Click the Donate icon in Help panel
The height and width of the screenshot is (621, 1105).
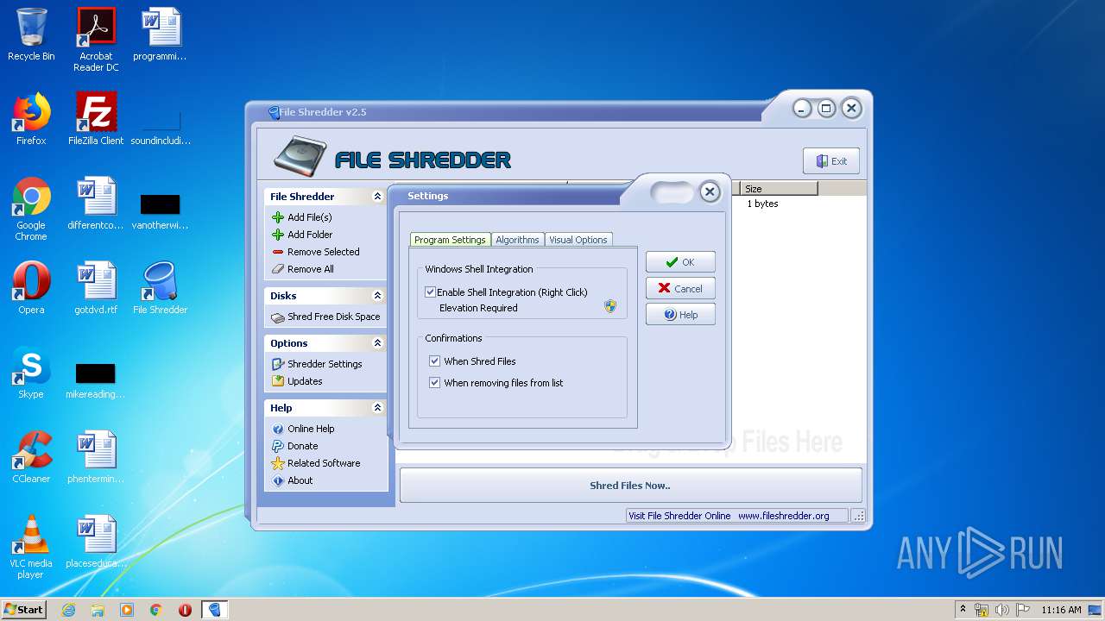(x=278, y=446)
